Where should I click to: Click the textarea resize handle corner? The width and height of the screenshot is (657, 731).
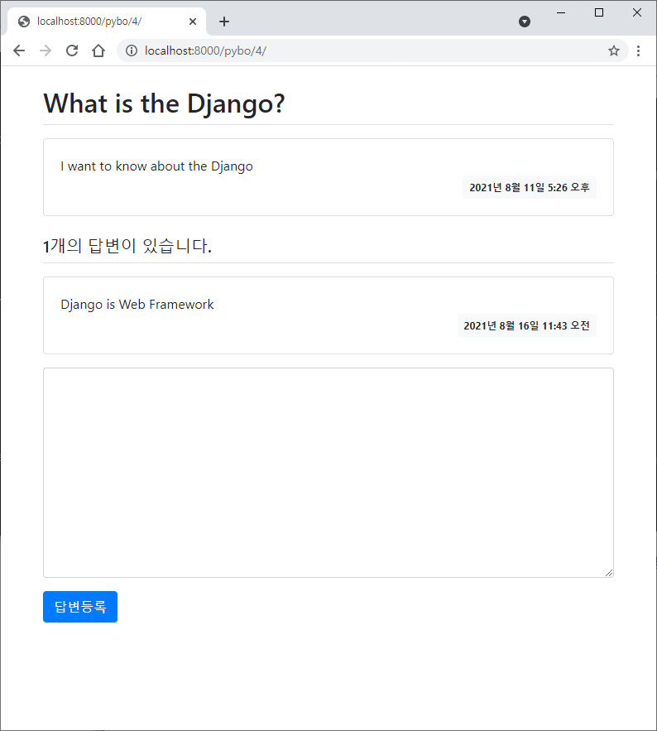coord(609,573)
